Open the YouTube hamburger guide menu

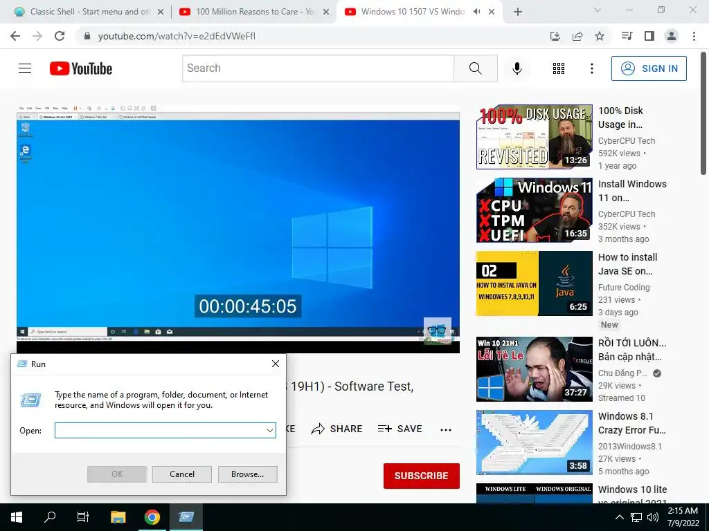pos(25,68)
